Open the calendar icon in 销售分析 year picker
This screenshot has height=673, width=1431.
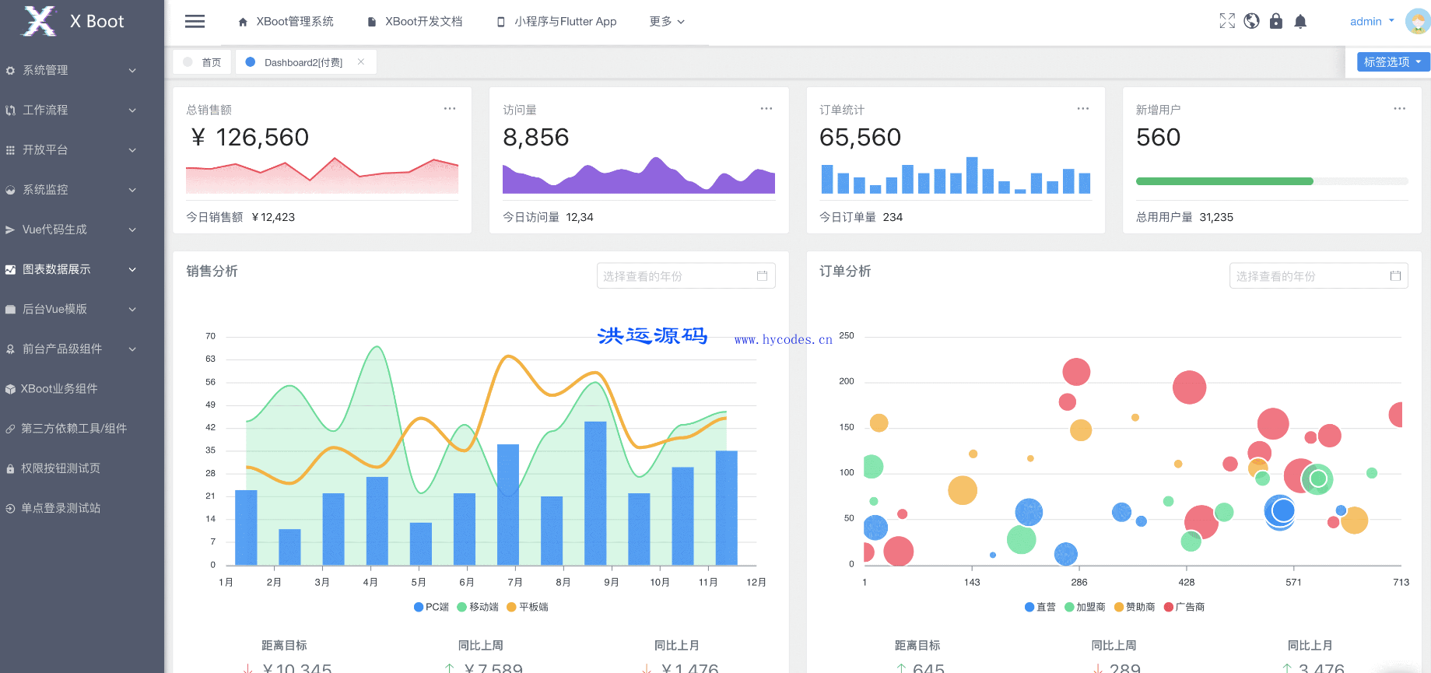tap(762, 276)
